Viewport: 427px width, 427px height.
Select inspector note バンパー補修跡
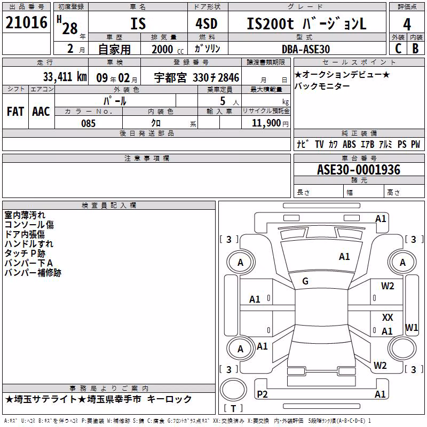(33, 273)
